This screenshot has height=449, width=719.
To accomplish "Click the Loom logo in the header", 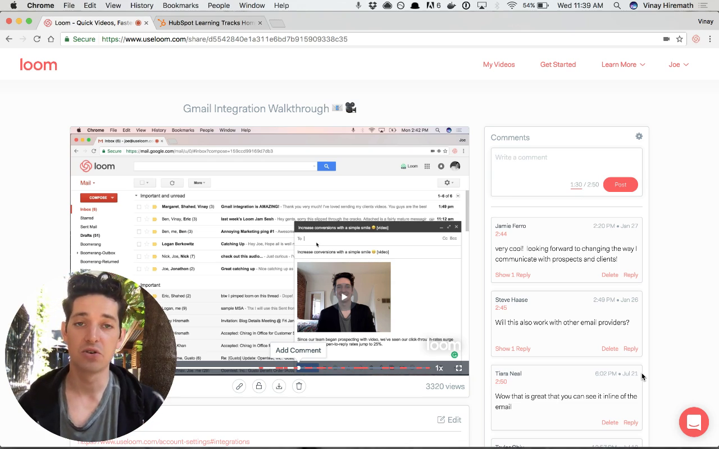I will tap(38, 64).
